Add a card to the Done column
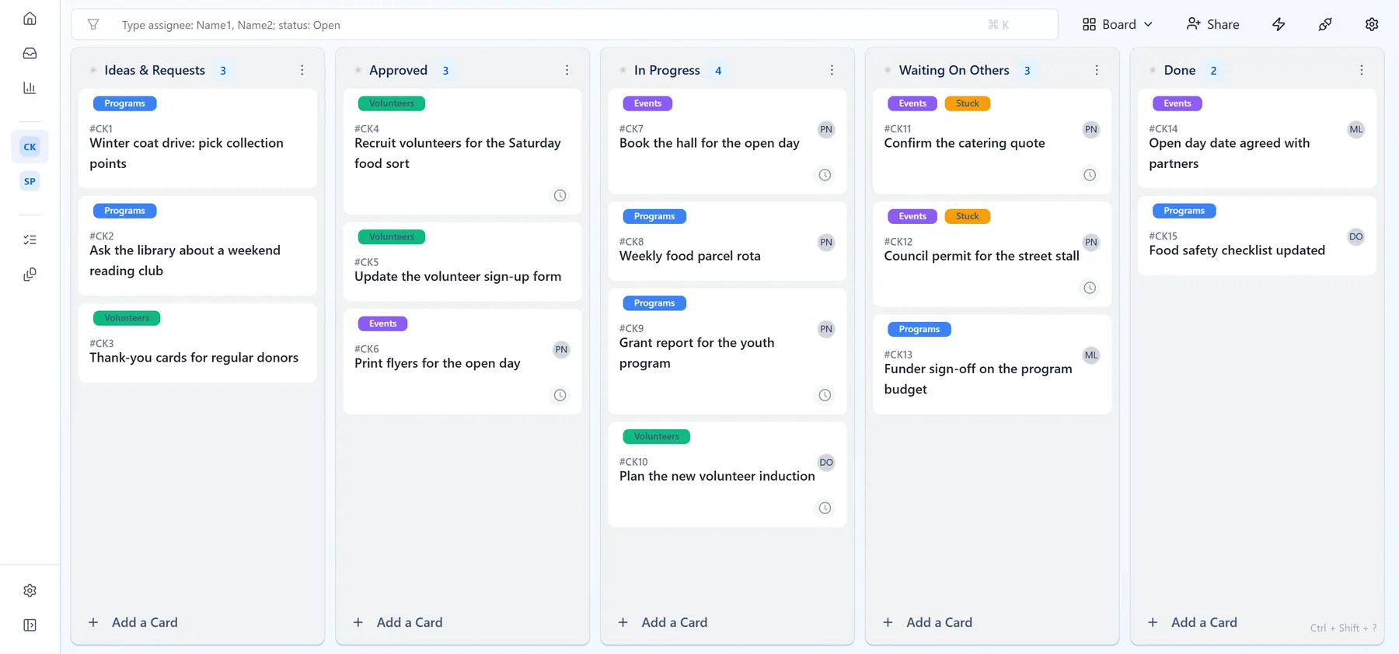The image size is (1399, 654). [x=1193, y=622]
